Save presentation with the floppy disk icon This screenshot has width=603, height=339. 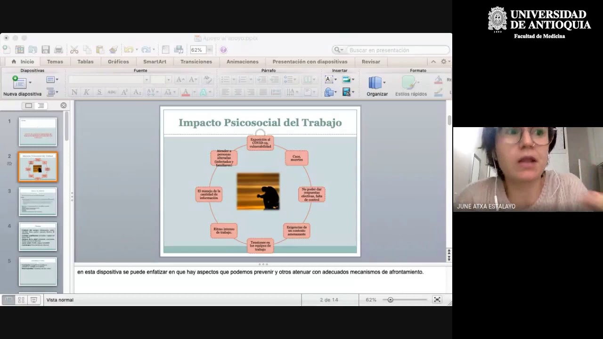point(46,49)
